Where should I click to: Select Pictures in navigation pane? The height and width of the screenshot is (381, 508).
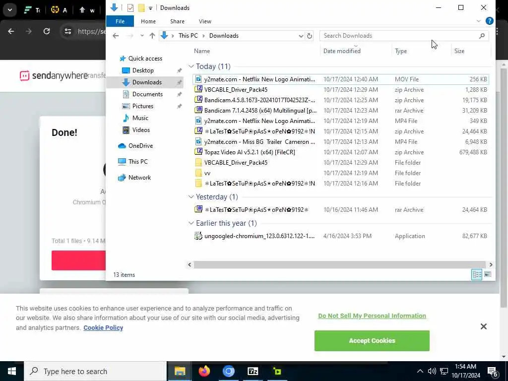[x=142, y=106]
